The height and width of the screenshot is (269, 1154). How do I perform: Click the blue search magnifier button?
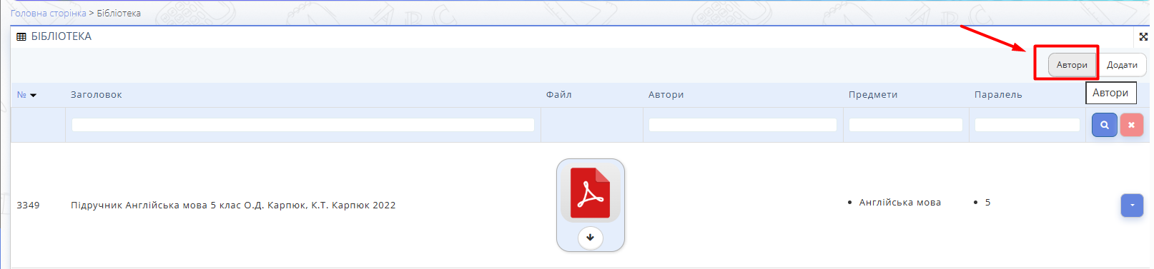(x=1104, y=125)
